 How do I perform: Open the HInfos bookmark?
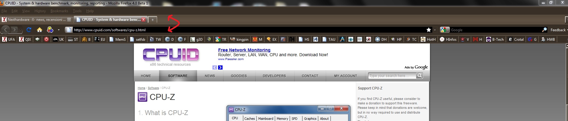[448, 39]
